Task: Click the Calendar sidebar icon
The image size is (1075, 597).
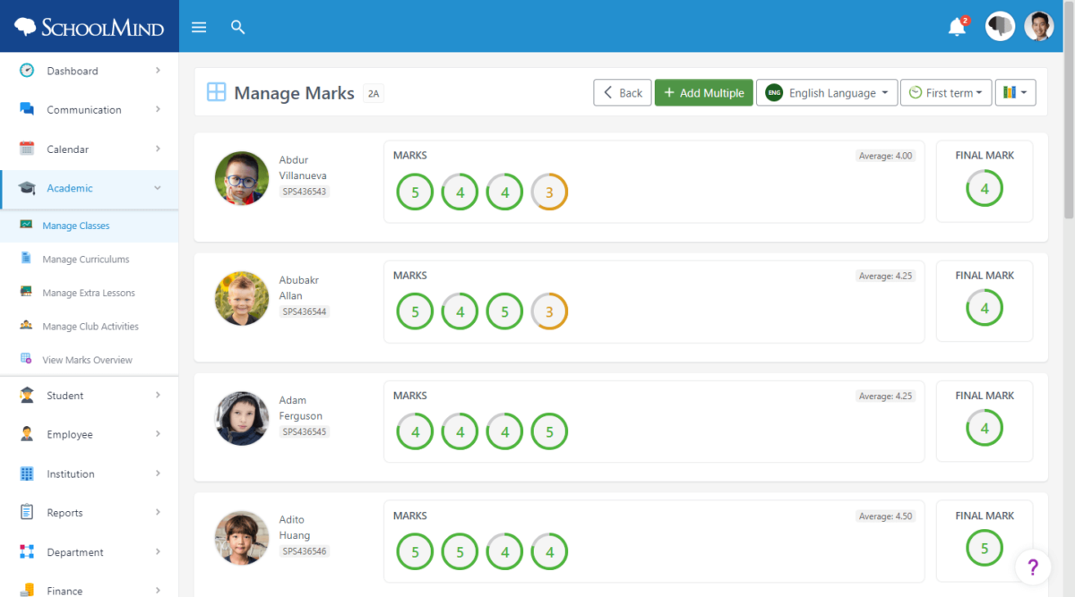Action: (27, 149)
